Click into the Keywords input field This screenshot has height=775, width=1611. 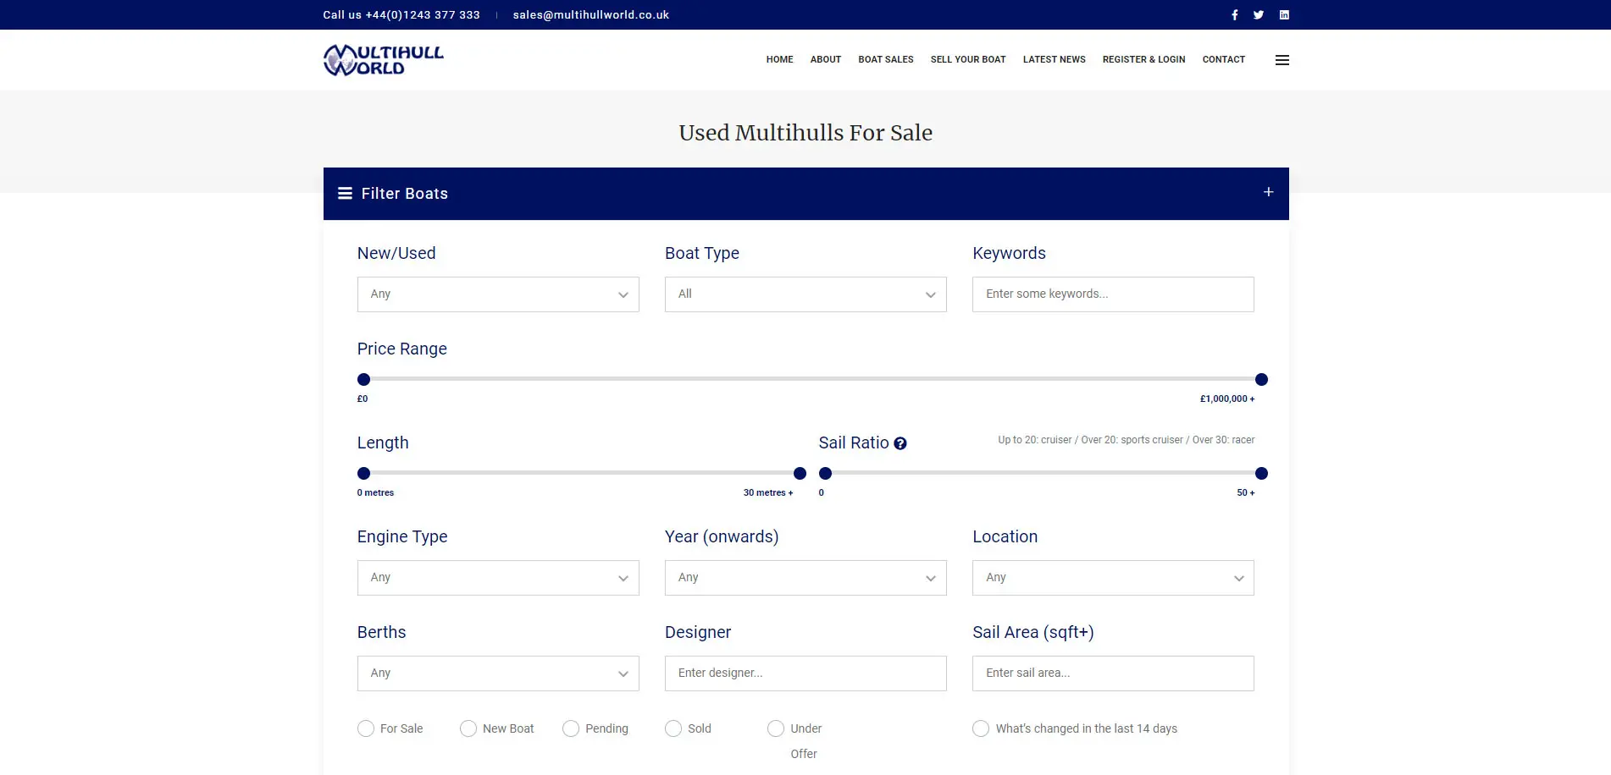point(1113,294)
